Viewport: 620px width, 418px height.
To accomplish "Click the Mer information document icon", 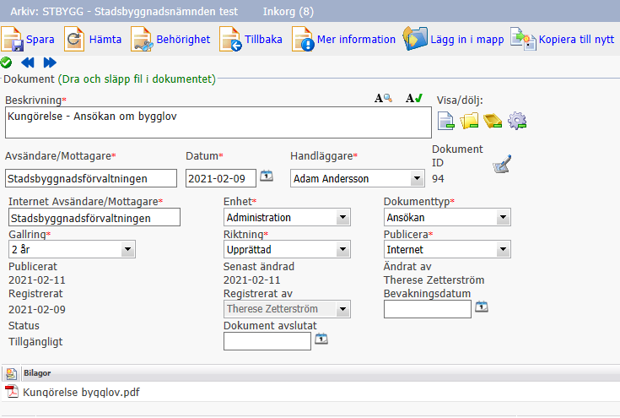I will click(x=303, y=39).
